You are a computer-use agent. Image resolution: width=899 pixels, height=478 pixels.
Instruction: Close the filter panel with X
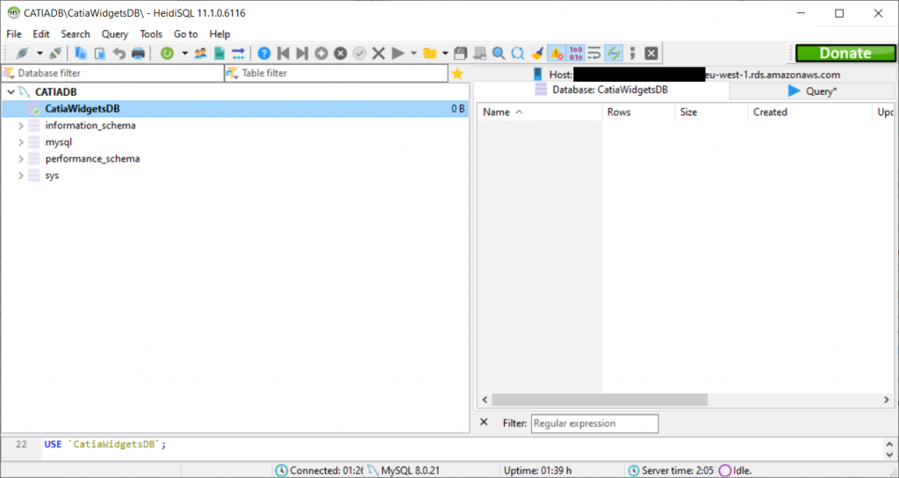(484, 423)
